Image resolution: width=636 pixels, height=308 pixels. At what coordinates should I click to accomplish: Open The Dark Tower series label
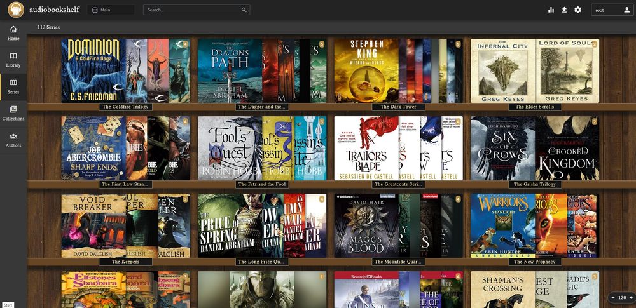click(398, 107)
